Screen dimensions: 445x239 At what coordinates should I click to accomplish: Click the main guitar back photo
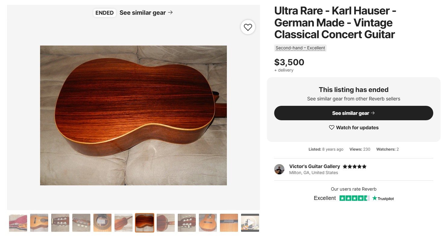coord(133,115)
